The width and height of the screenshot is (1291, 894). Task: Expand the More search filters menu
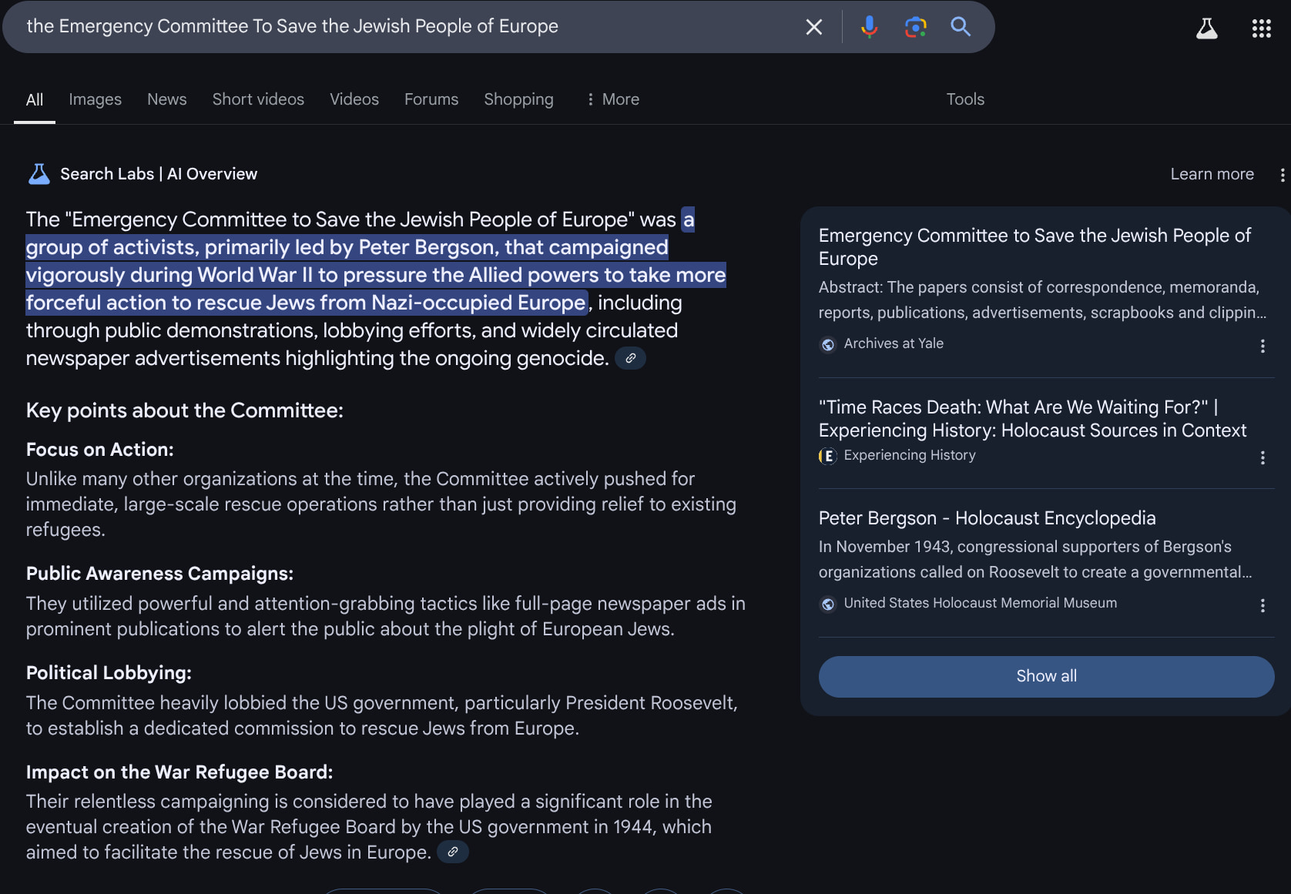(x=613, y=99)
